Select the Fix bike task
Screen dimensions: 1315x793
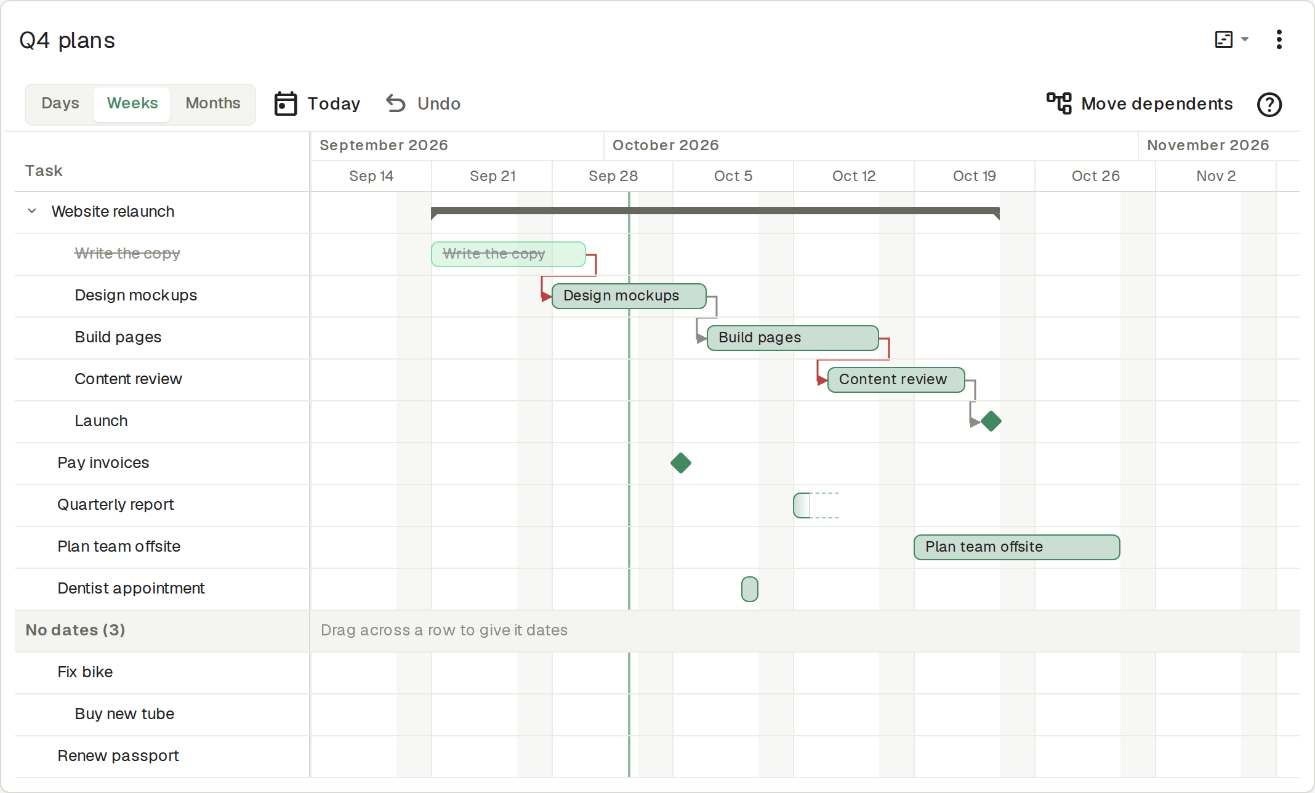[85, 672]
